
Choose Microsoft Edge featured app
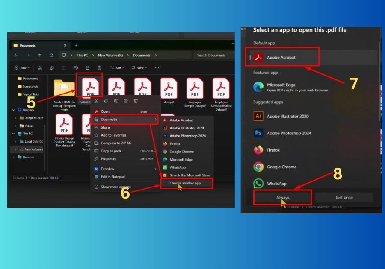312,87
